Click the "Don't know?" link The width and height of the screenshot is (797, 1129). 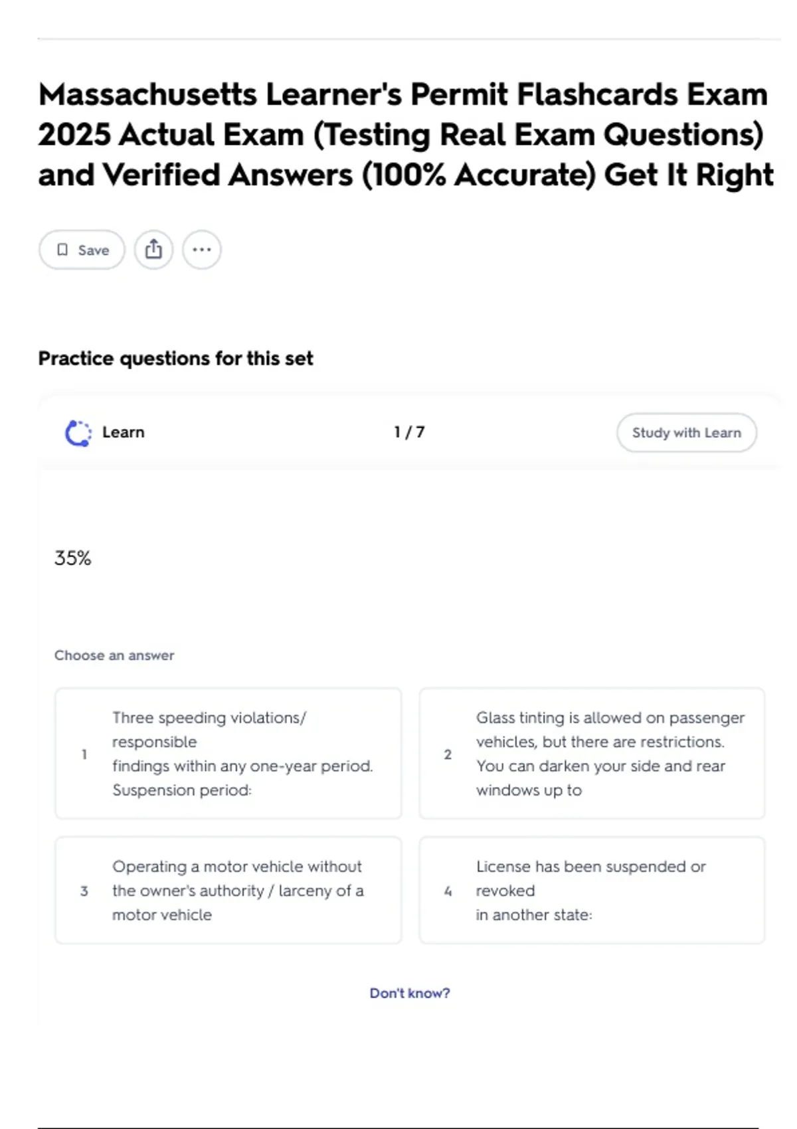tap(410, 993)
